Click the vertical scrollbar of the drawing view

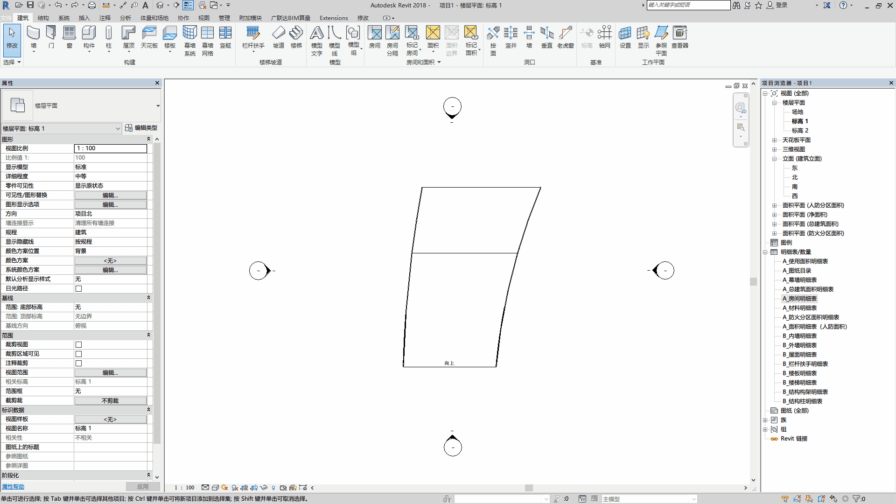pos(753,281)
